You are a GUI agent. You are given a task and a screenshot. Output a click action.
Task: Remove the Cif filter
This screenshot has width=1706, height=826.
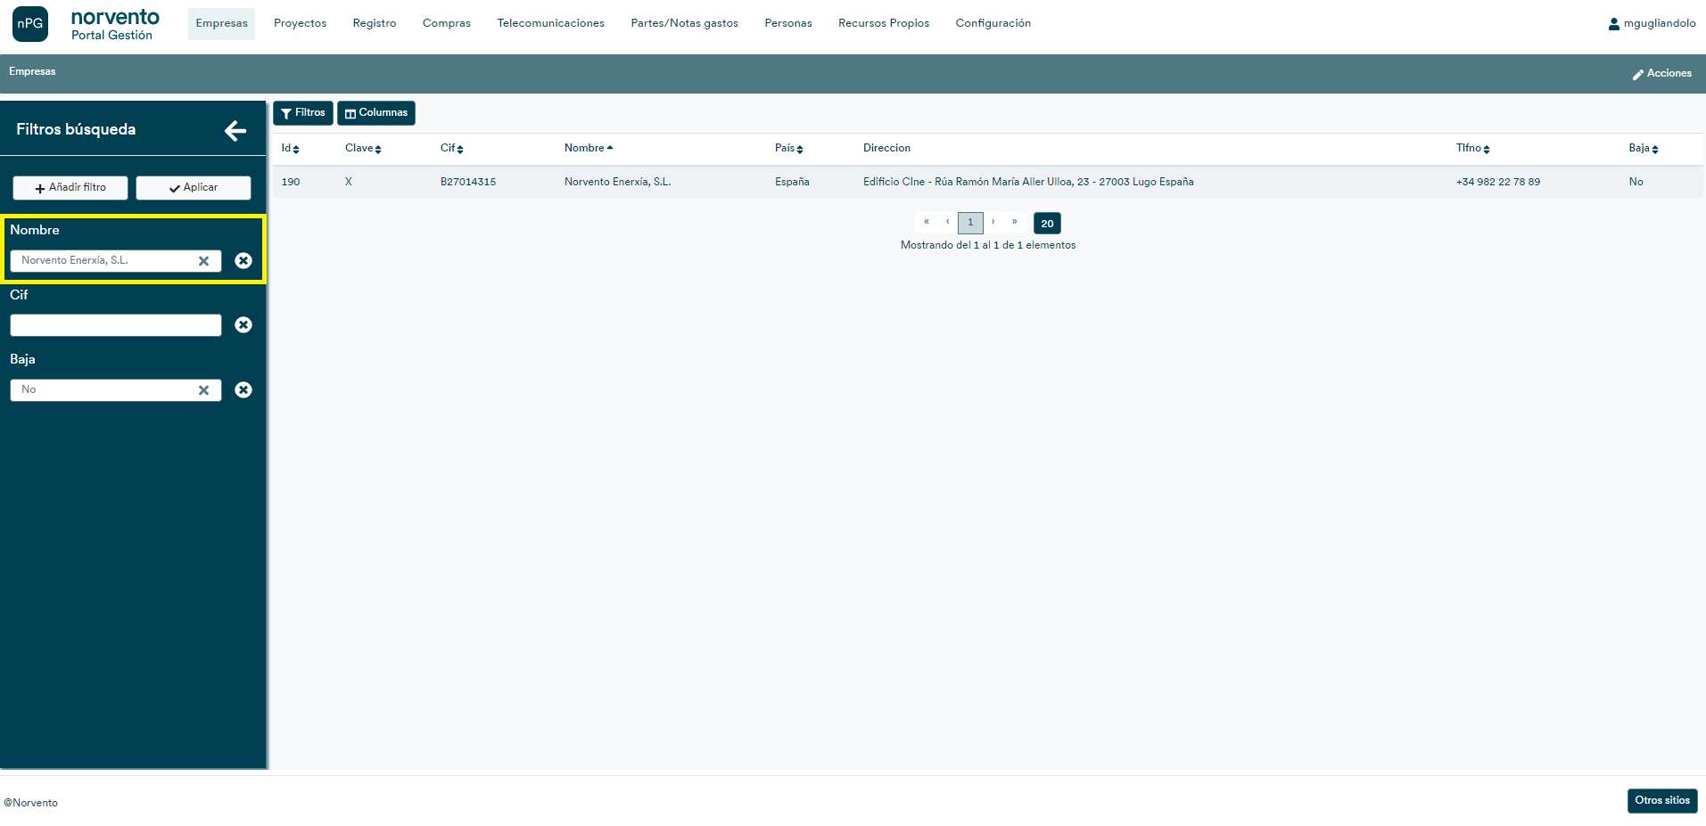(x=243, y=324)
